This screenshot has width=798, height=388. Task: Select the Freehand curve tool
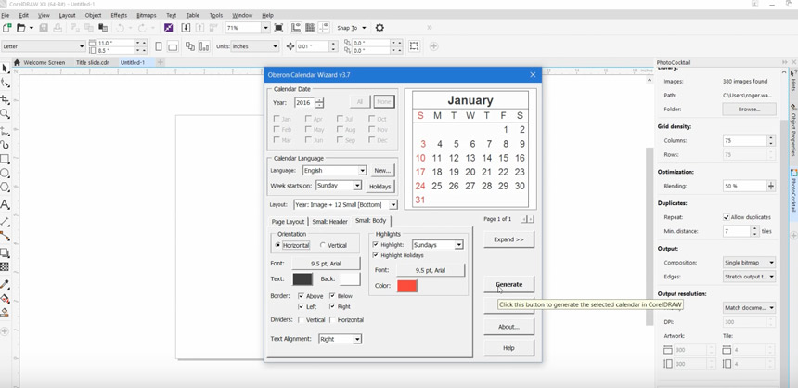coord(5,132)
